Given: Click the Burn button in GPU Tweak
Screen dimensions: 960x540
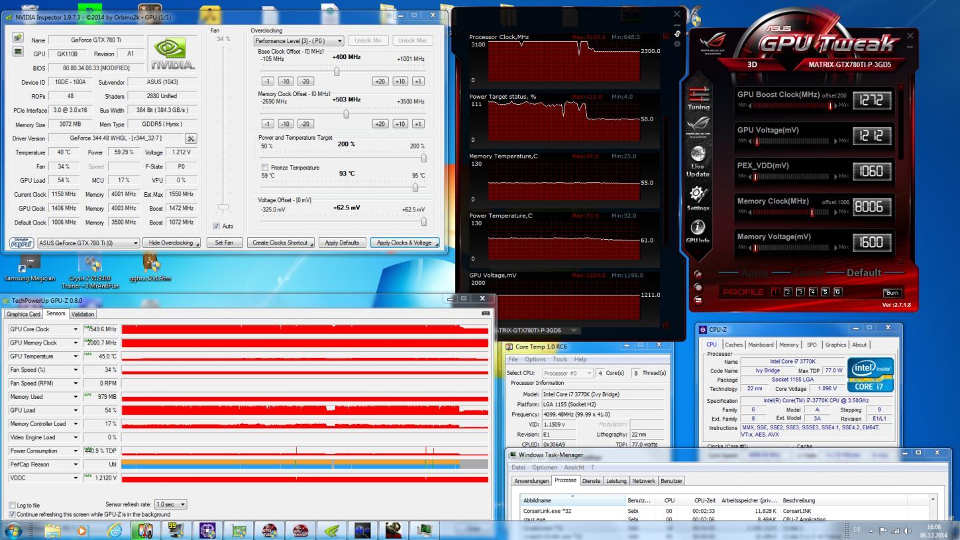Looking at the screenshot, I should (x=892, y=293).
